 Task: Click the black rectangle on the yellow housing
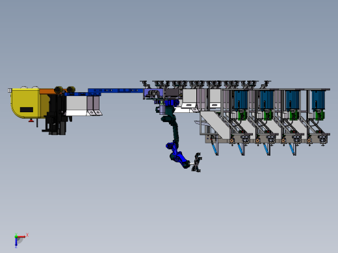(27, 110)
